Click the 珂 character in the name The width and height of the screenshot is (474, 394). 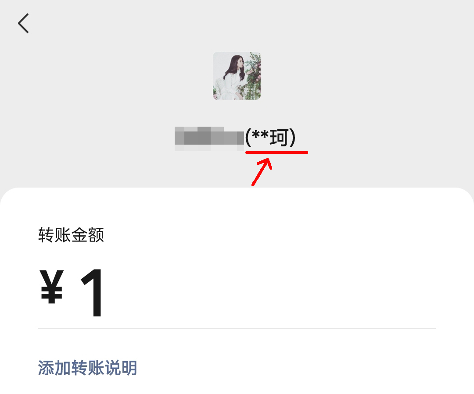[x=279, y=138]
